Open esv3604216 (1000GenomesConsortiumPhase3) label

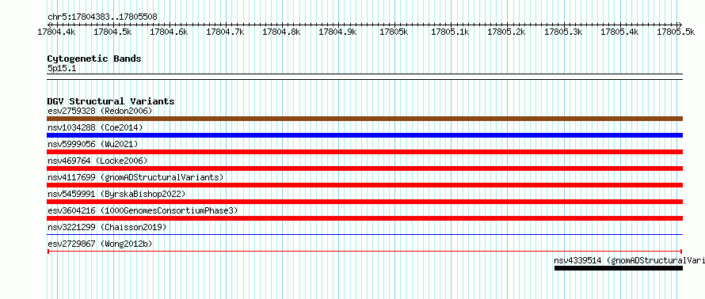[143, 210]
